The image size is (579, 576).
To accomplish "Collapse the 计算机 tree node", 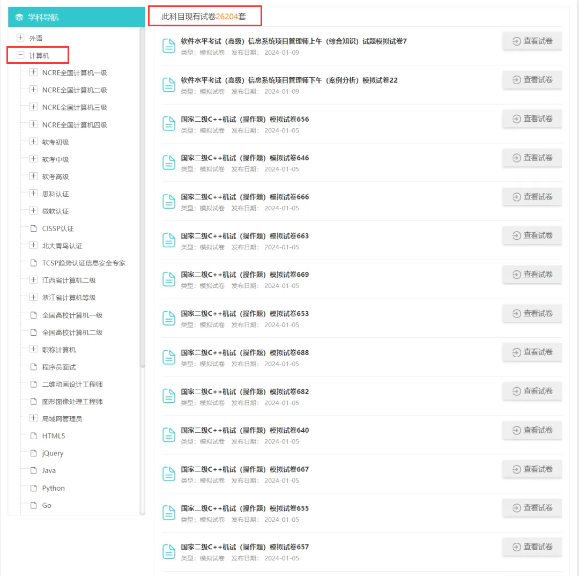I will coord(20,55).
